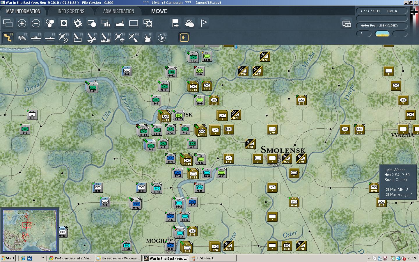The image size is (419, 262).
Task: Click the minimap overview thumbnail
Action: tap(30, 231)
